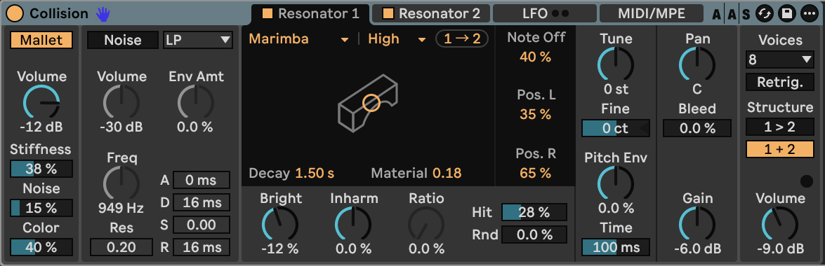Click the Inharm knob
This screenshot has height=266, width=825.
(x=354, y=224)
